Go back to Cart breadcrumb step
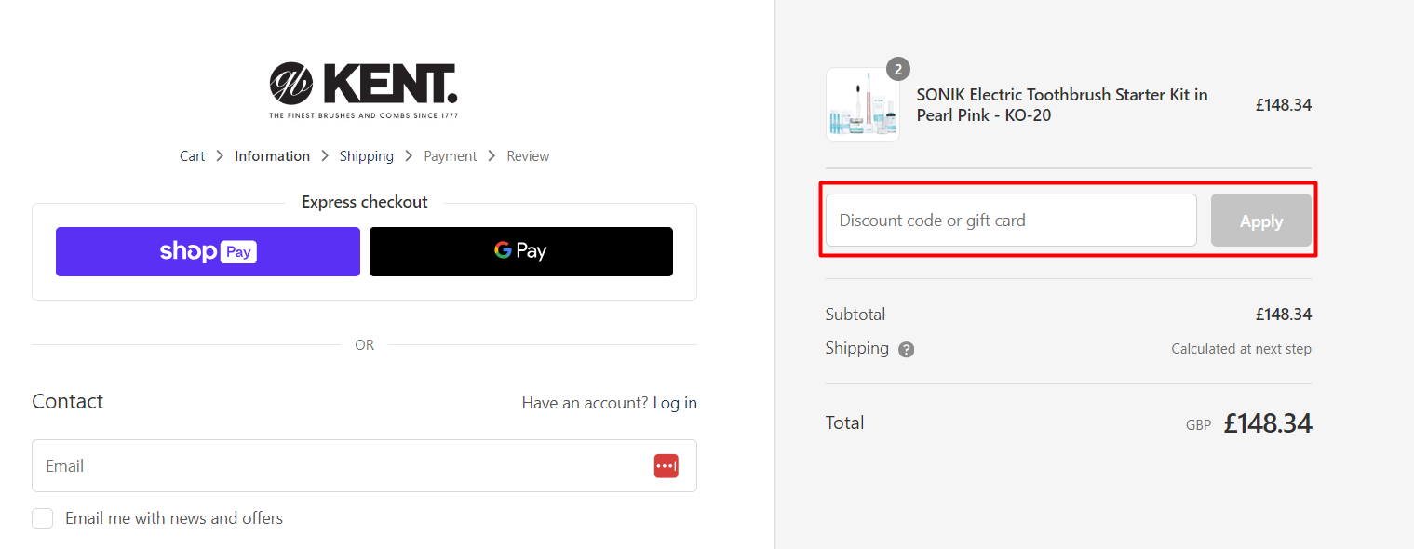 point(192,156)
